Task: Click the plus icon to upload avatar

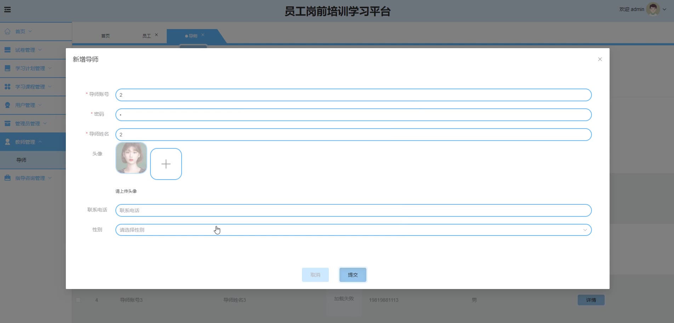Action: [166, 164]
